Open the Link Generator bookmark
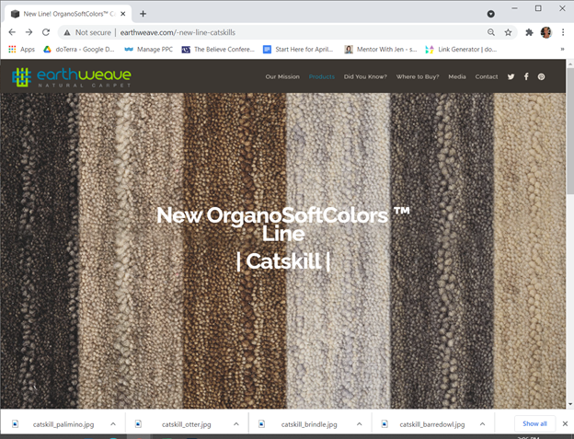574x439 pixels. tap(461, 49)
